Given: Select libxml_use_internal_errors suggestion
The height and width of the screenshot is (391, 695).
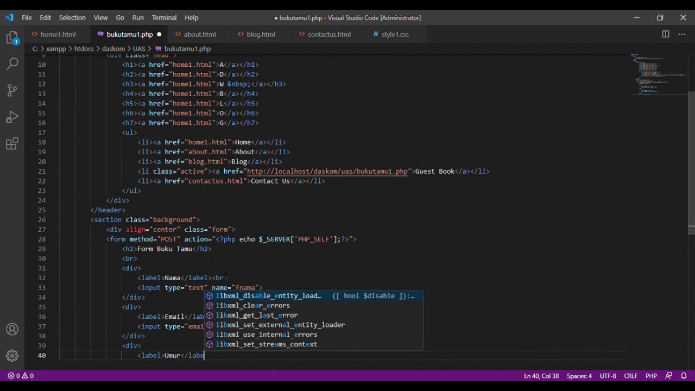Looking at the screenshot, I should tap(314, 335).
